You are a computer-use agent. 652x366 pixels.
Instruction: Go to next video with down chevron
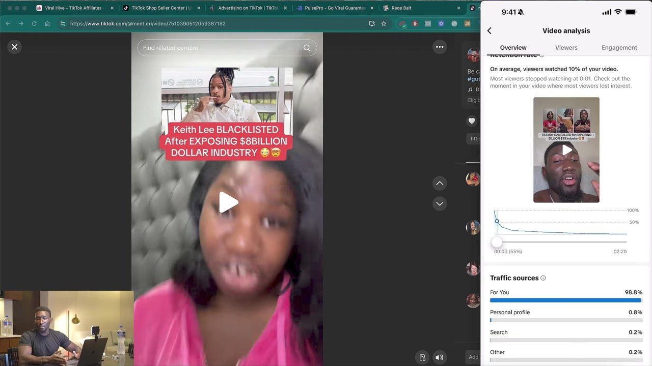click(x=439, y=204)
